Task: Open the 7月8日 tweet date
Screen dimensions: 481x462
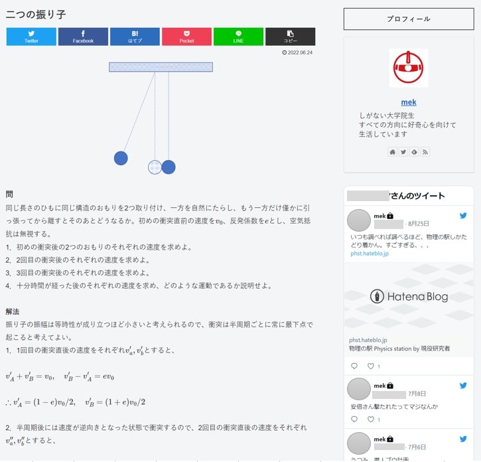Action: pos(417,394)
